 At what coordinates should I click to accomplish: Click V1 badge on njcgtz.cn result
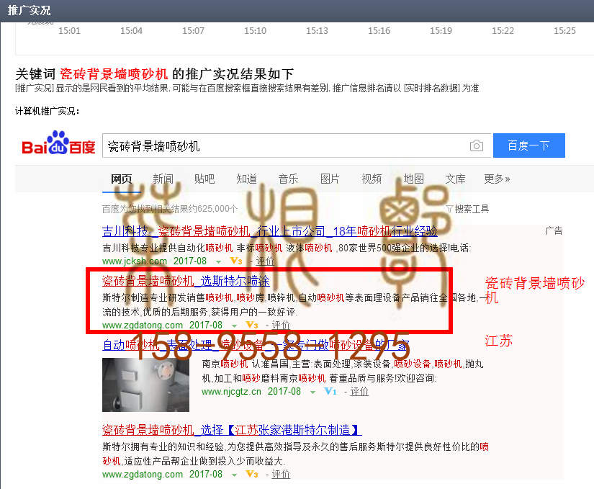[330, 391]
